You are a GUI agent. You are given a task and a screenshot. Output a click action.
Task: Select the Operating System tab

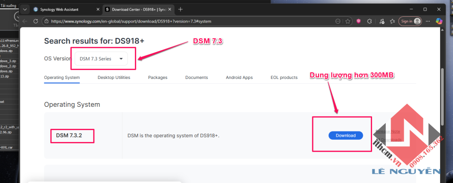62,78
